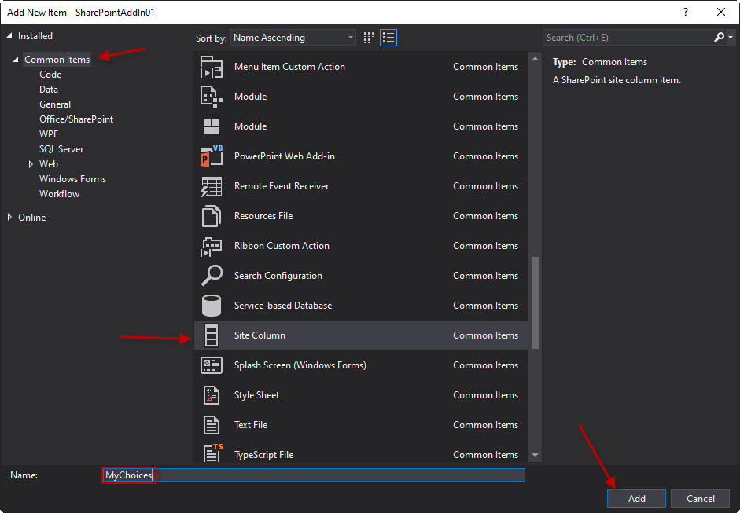Open the help question mark button

(686, 13)
